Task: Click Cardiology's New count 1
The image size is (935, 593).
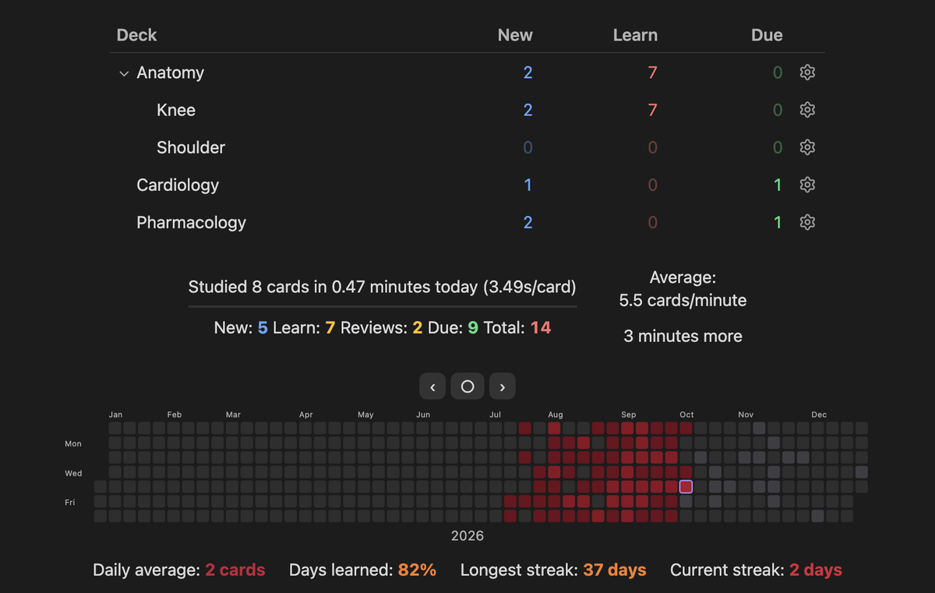Action: coord(527,185)
